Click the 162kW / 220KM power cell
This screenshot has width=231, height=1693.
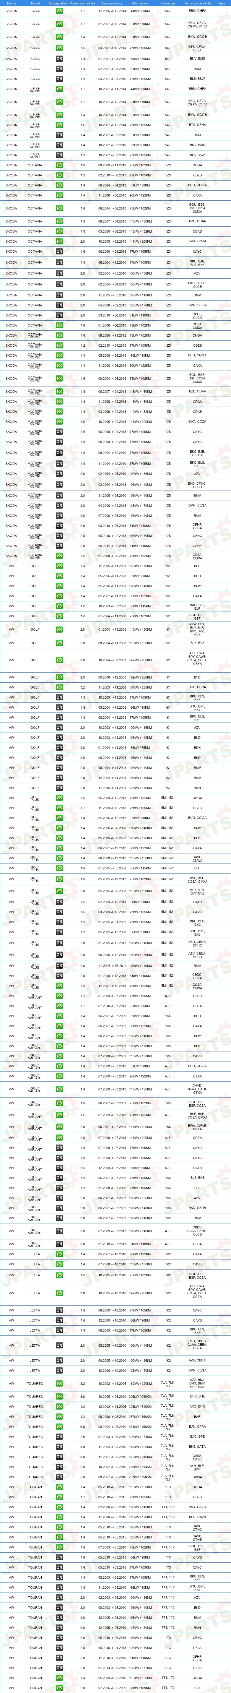tap(140, 1384)
